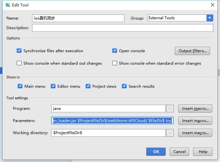Toggle the Project views checkbox
The height and width of the screenshot is (162, 220).
coord(88,86)
